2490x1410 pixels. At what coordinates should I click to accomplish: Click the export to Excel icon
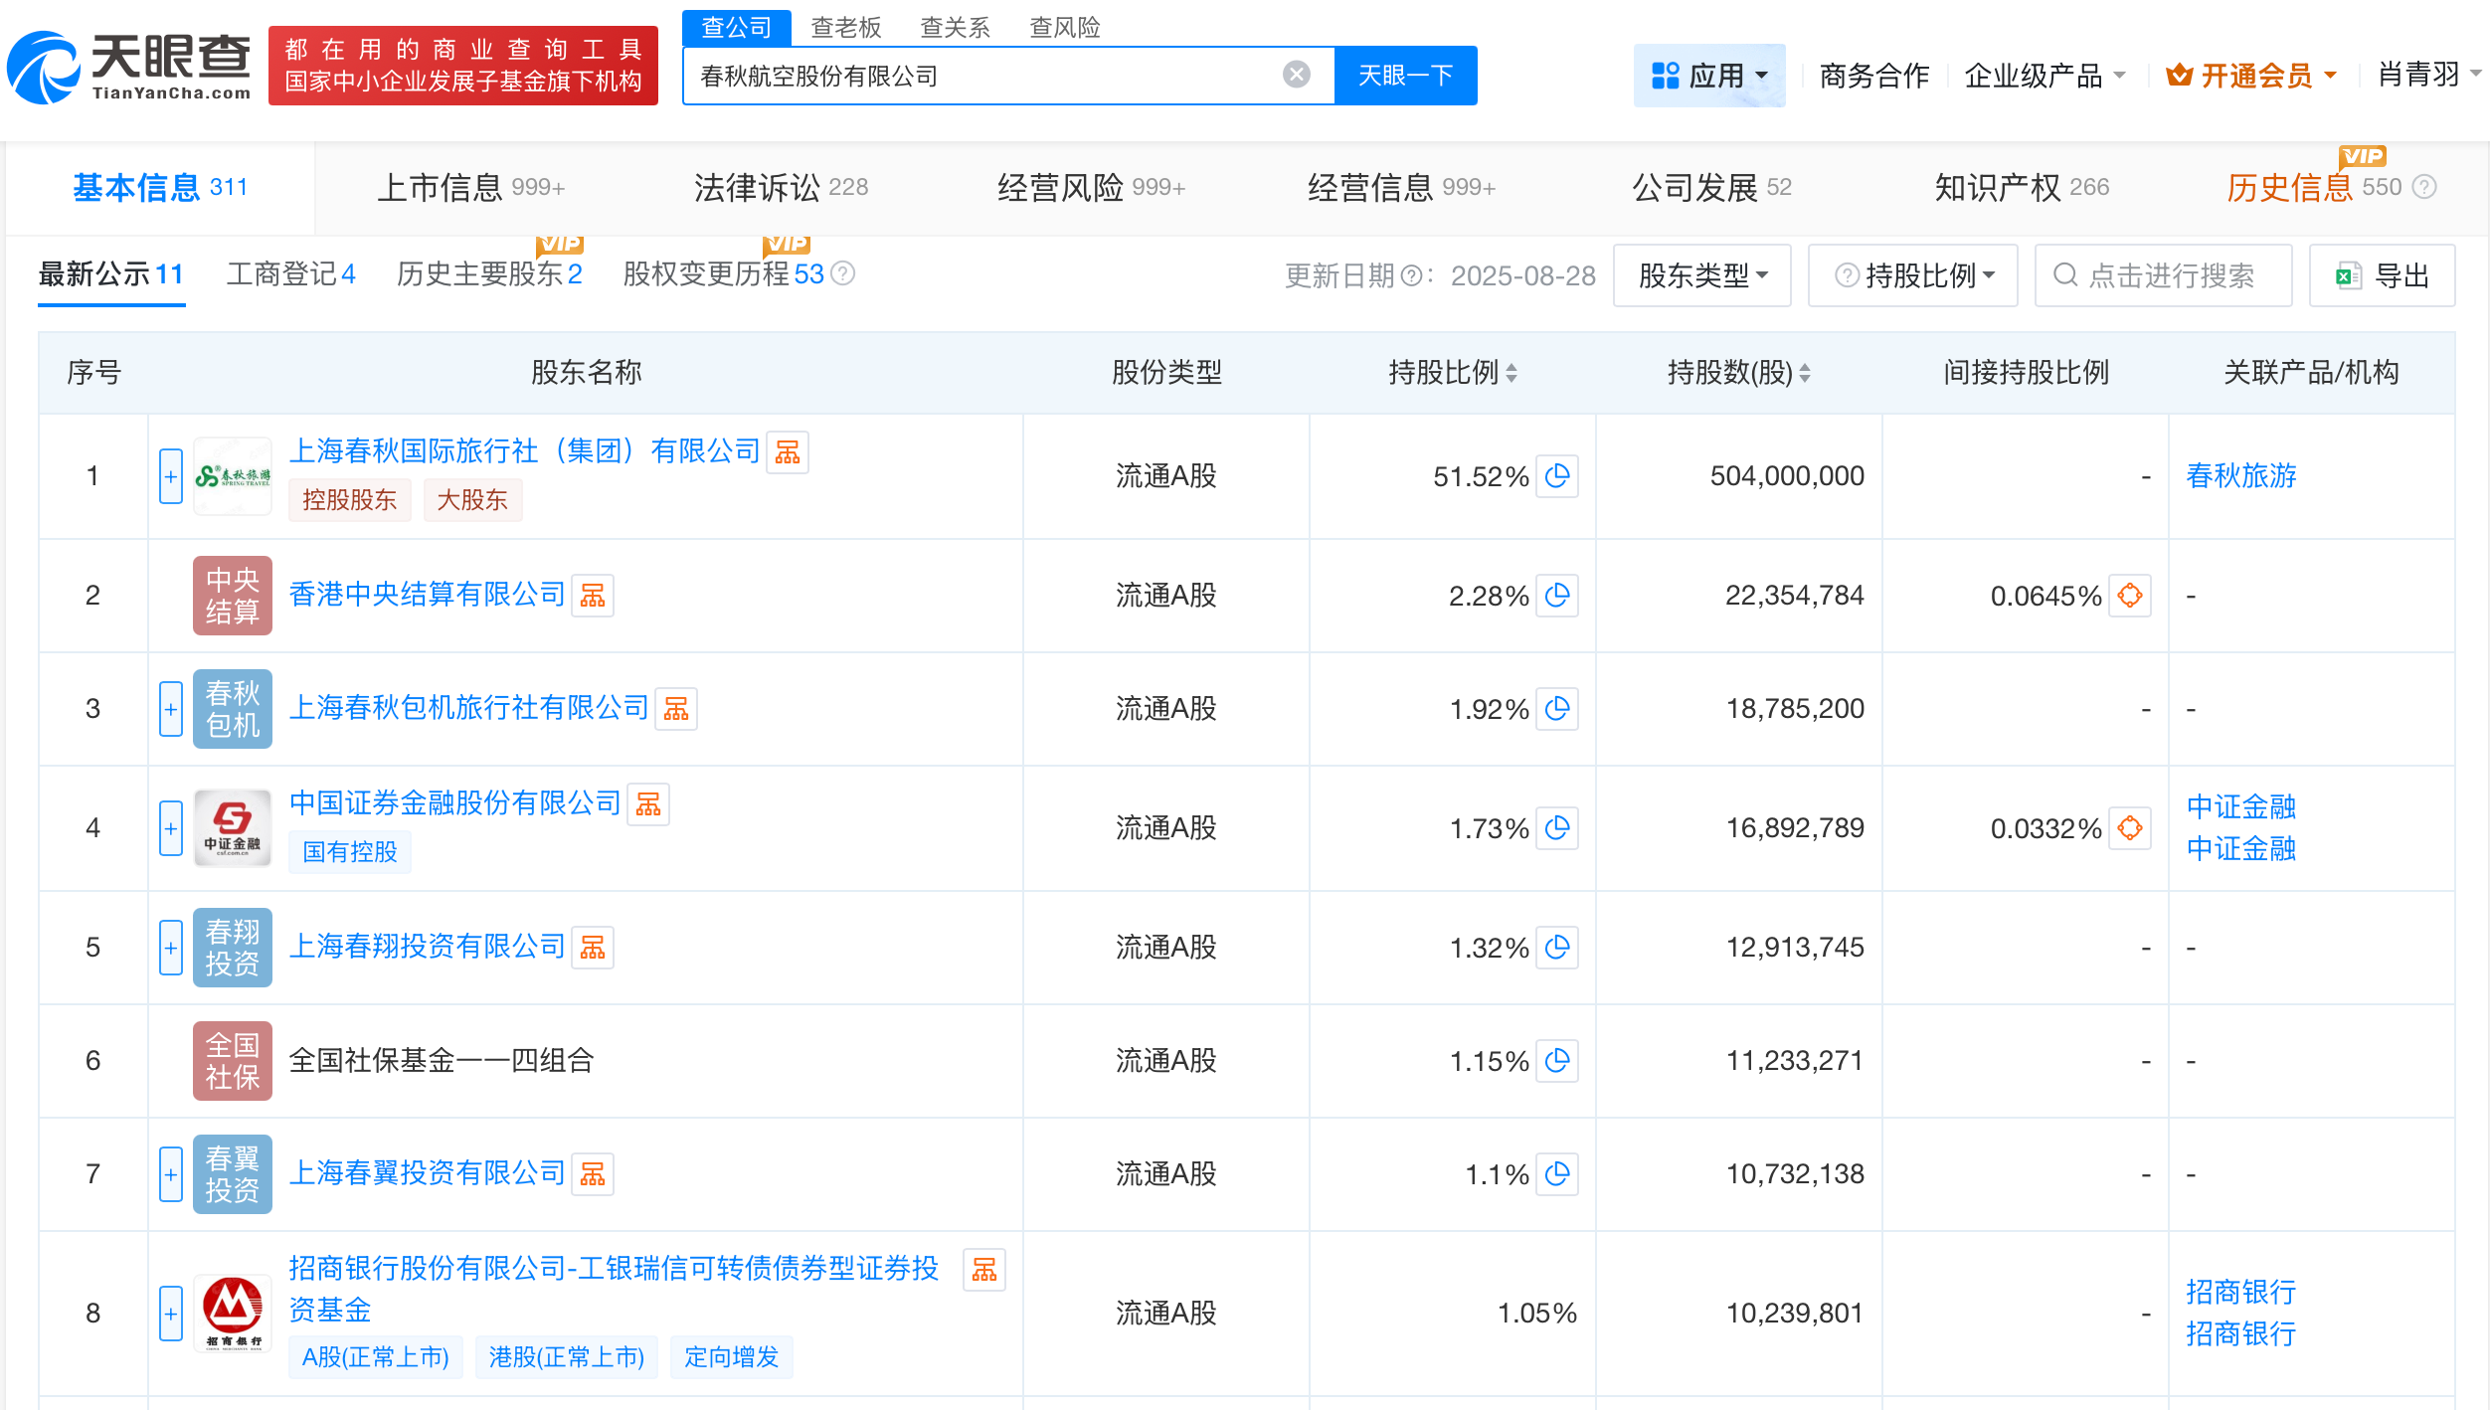(2349, 275)
